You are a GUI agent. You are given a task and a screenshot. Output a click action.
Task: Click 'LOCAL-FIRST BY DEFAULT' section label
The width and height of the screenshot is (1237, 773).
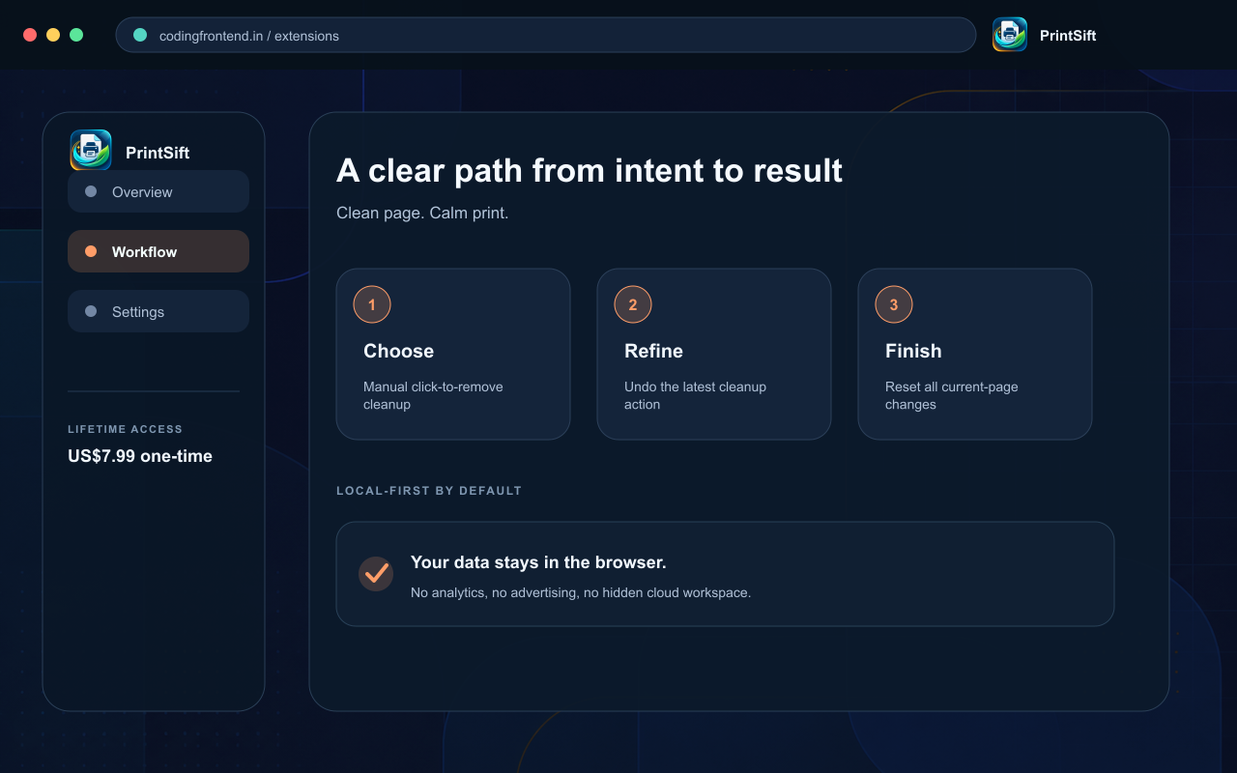point(429,491)
